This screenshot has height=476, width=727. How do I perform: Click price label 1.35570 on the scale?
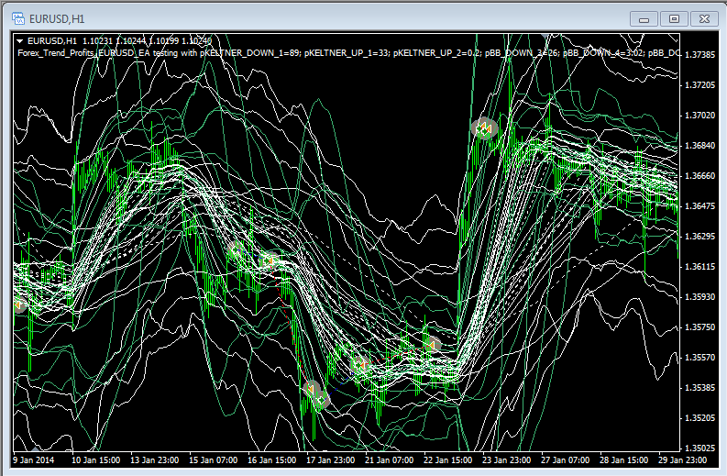coord(699,358)
